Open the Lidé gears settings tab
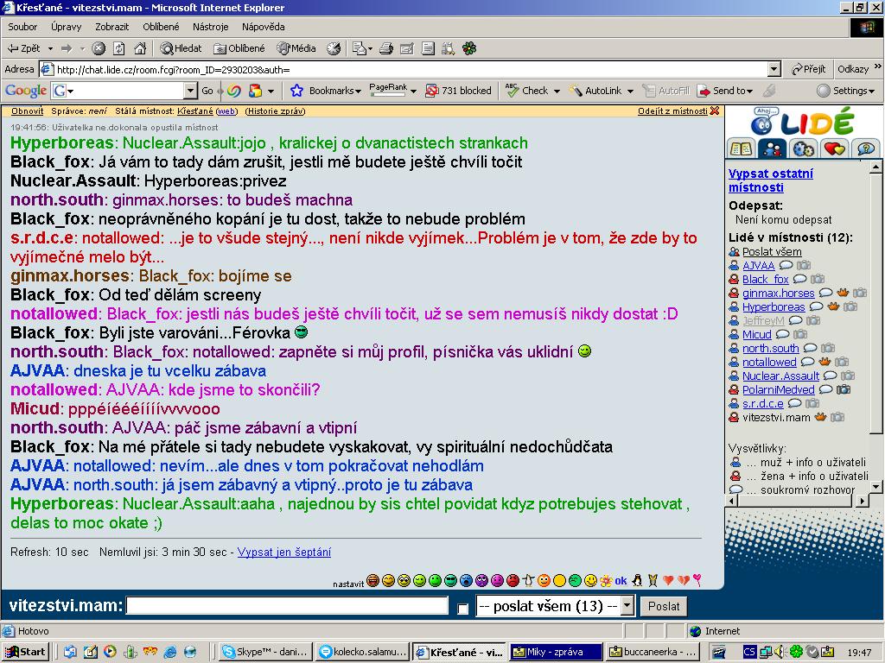Image resolution: width=885 pixels, height=663 pixels. click(x=803, y=148)
